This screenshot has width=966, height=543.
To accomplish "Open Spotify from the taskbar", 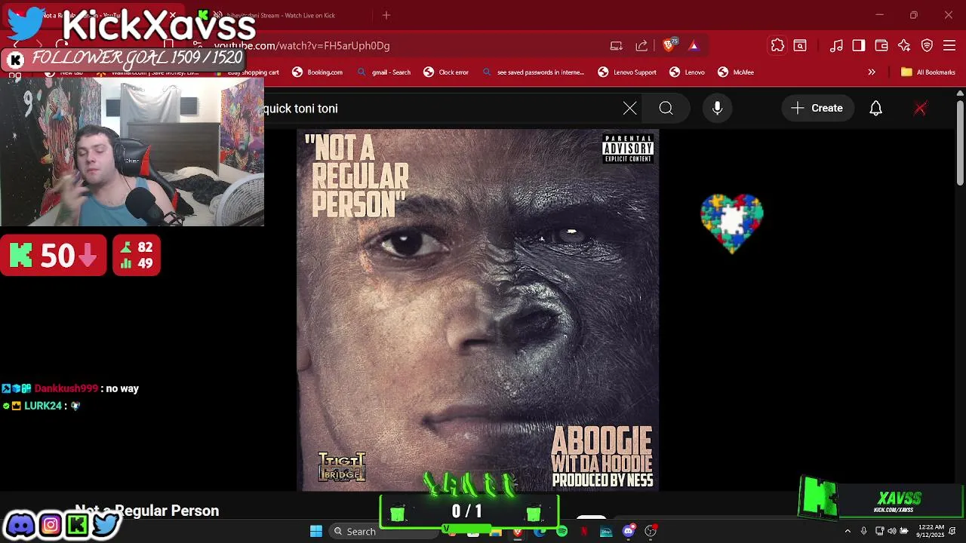I will pos(561,531).
